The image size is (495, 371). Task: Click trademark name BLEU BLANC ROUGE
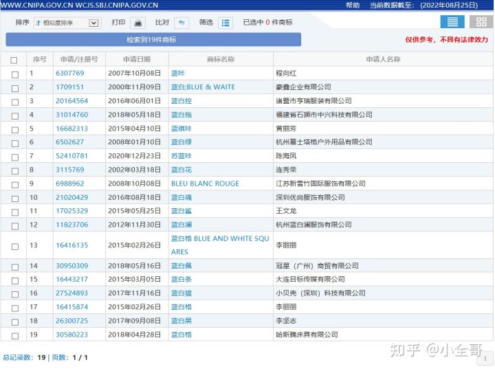205,183
